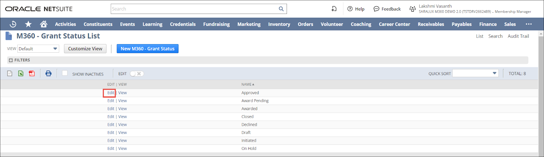Open the Recent Records clock icon
Screen dimensions: 544x157
pos(13,24)
